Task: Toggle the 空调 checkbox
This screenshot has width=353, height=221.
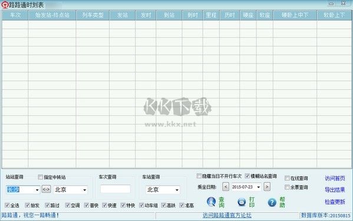Action: point(68,205)
